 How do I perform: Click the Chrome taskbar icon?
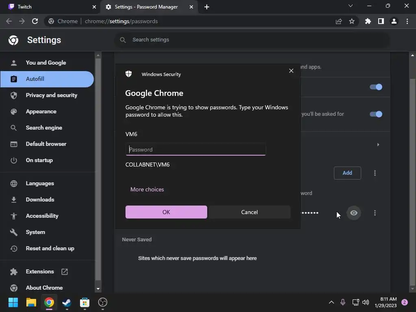pyautogui.click(x=49, y=302)
